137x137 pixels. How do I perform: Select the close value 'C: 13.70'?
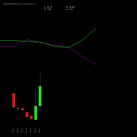click(48, 7)
